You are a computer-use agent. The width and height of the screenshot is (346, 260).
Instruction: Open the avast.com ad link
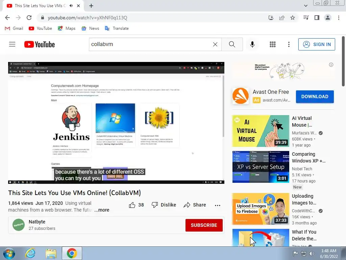(x=276, y=100)
